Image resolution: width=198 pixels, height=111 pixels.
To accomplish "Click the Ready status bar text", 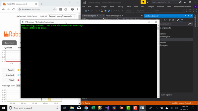I will pos(88,103).
